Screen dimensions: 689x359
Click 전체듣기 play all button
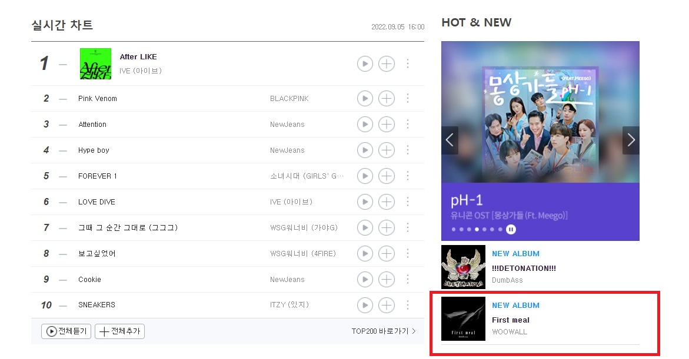66,331
